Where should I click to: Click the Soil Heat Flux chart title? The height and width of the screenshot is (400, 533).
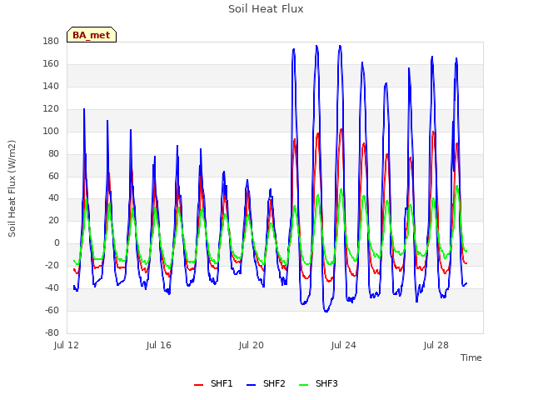coord(266,9)
